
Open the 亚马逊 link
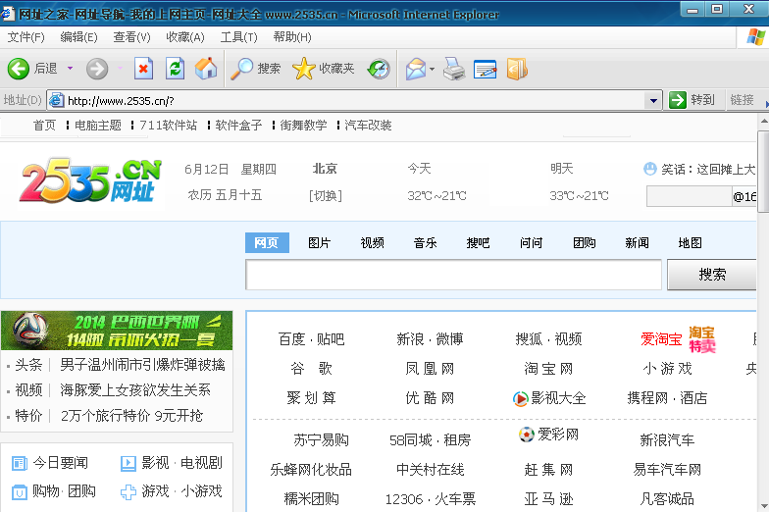tap(548, 499)
